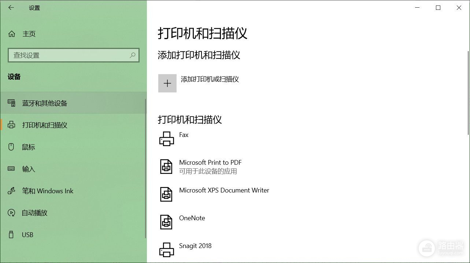Open 鼠标 settings
This screenshot has height=263, width=470.
pyautogui.click(x=73, y=147)
